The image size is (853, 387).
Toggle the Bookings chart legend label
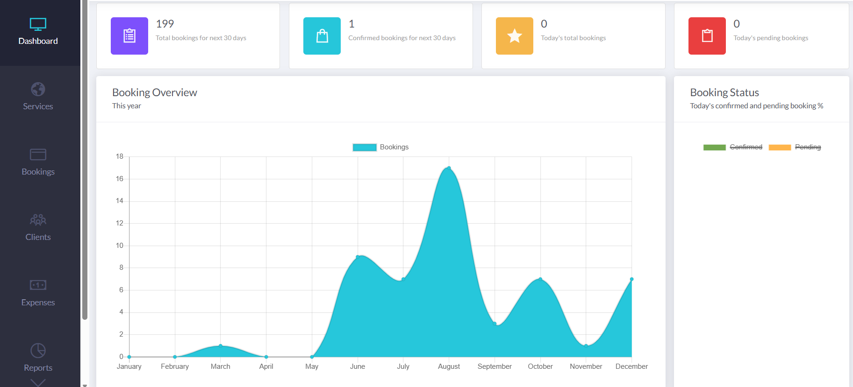click(x=394, y=147)
